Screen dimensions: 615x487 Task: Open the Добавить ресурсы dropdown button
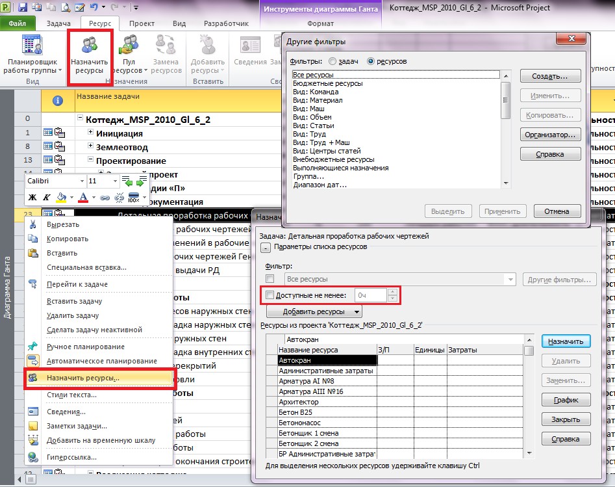[314, 312]
